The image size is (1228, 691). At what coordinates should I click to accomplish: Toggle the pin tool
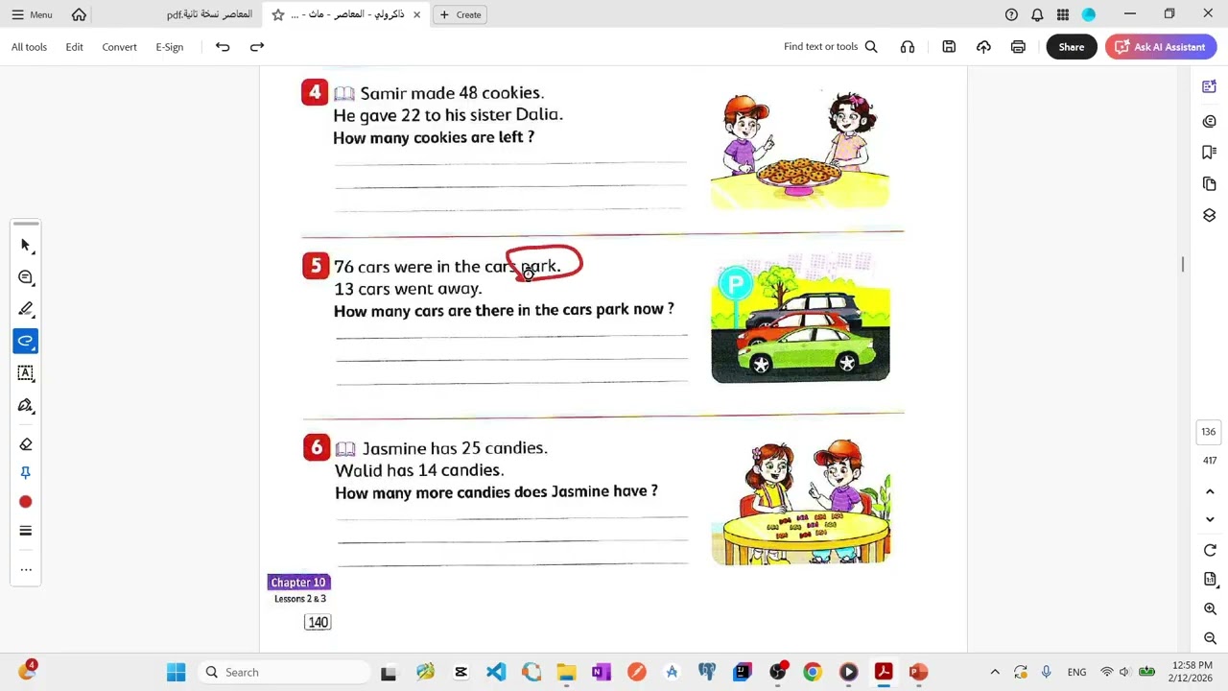(26, 473)
